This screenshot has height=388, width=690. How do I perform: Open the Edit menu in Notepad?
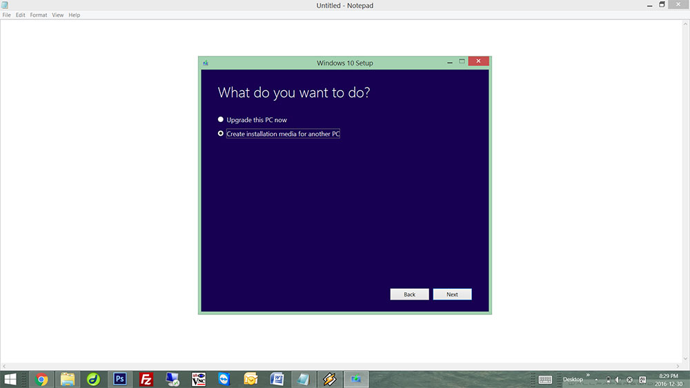[x=20, y=15]
